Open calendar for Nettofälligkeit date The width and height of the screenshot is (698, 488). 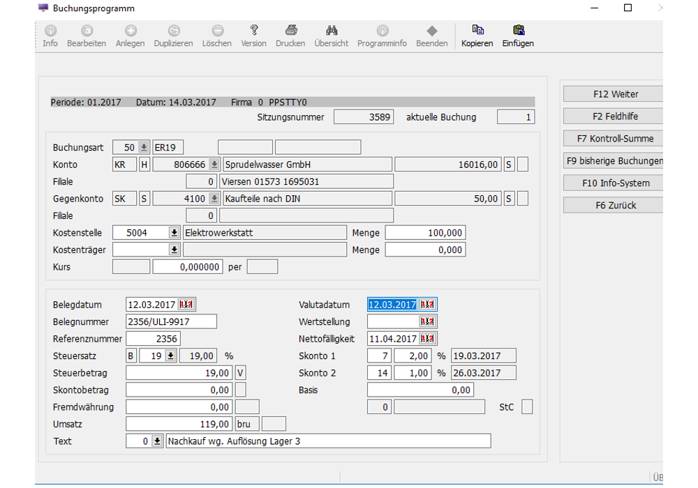pos(427,339)
